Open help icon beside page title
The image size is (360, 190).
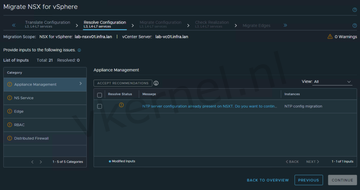[x=354, y=9]
